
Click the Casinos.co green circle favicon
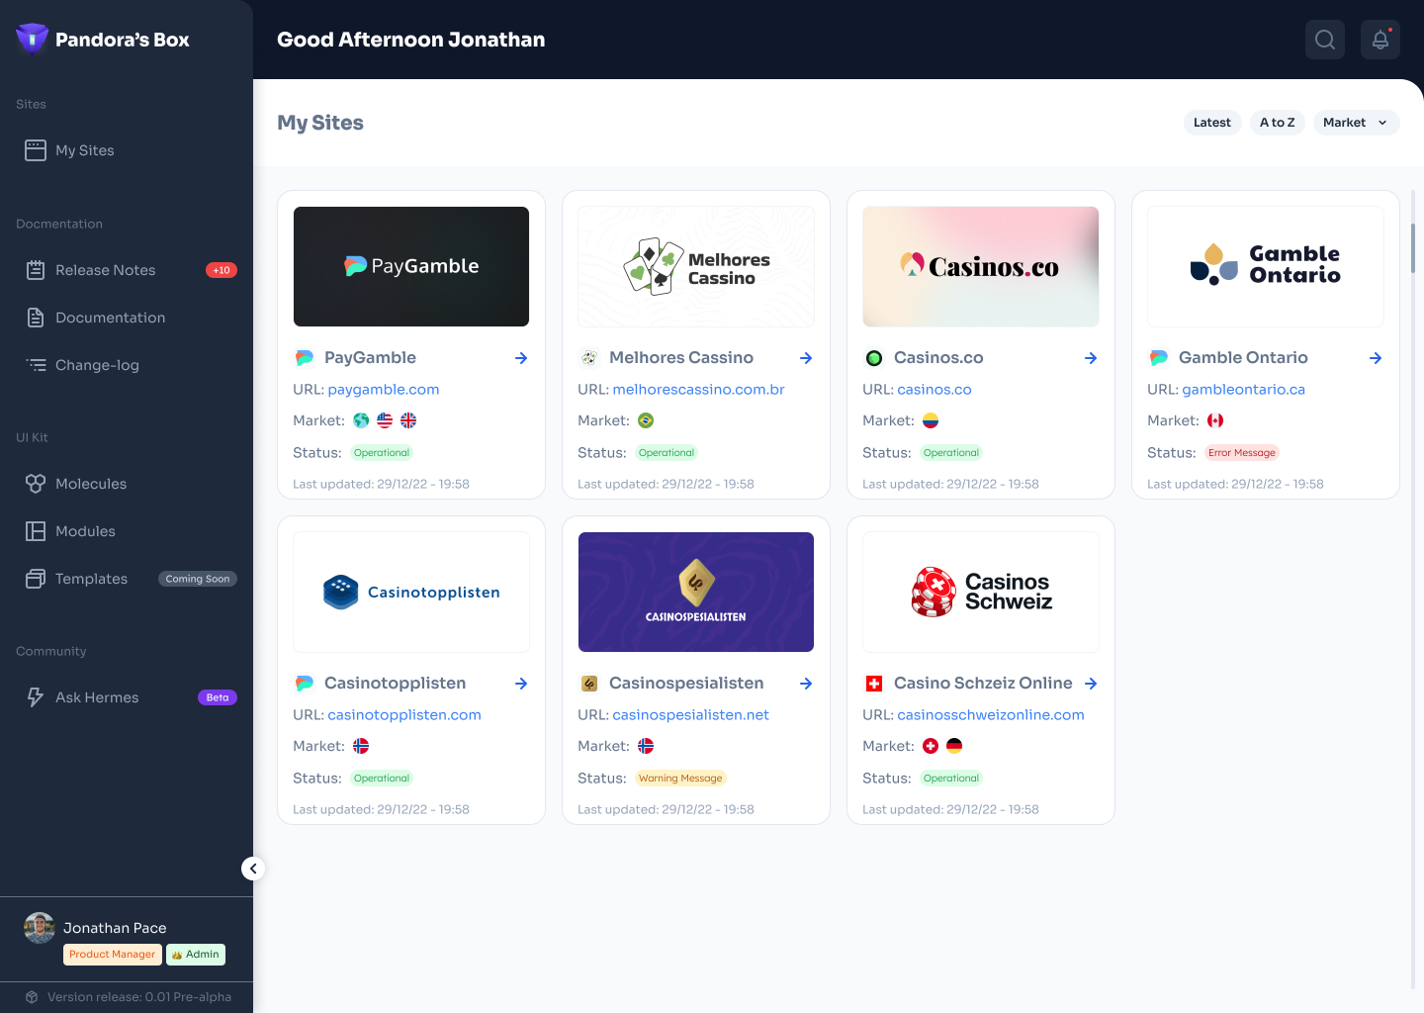point(874,358)
